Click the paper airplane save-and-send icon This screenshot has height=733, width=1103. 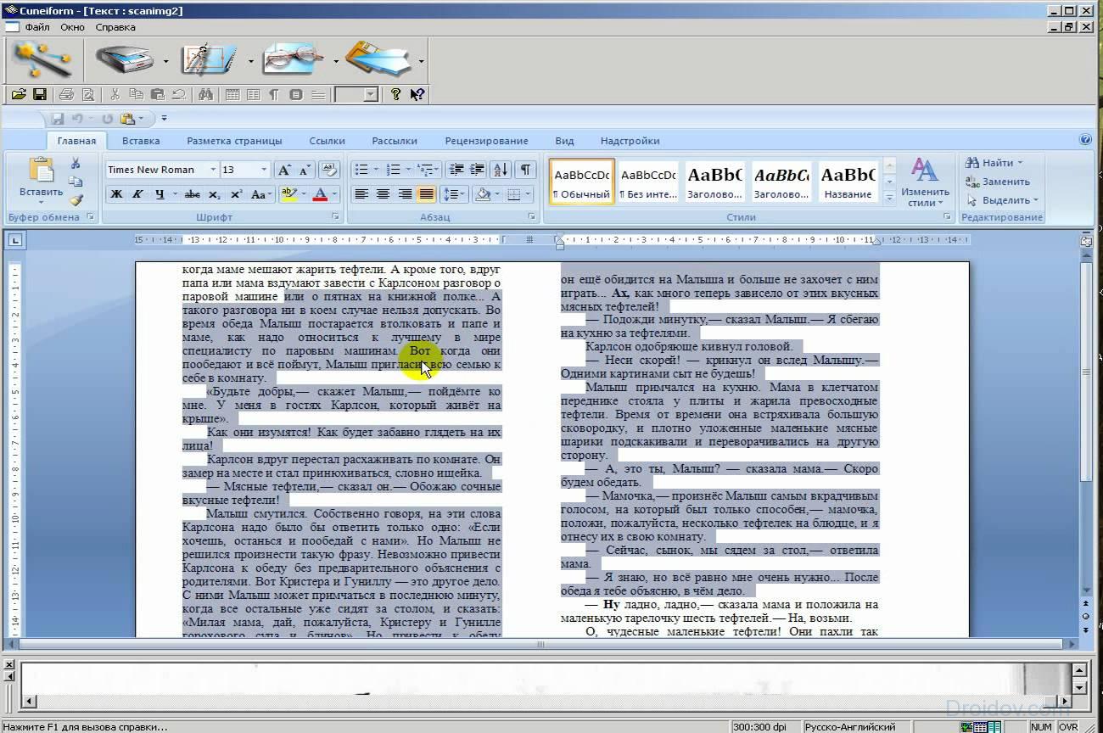[378, 59]
